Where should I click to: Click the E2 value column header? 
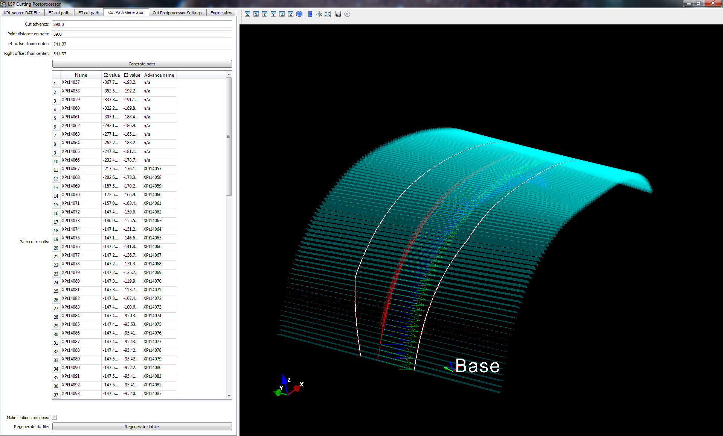111,75
